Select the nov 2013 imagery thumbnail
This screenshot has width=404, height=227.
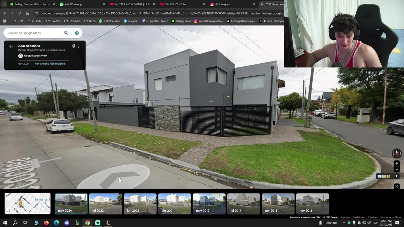312,204
